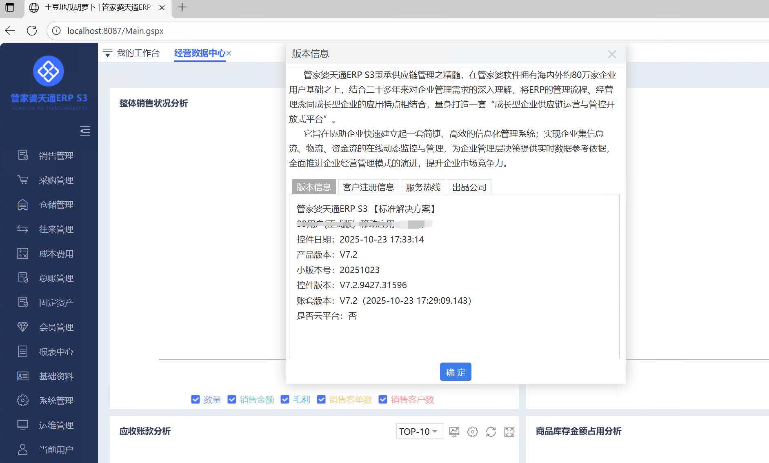This screenshot has height=463, width=769.
Task: Switch to 客户注册信息 tab
Action: tap(368, 187)
